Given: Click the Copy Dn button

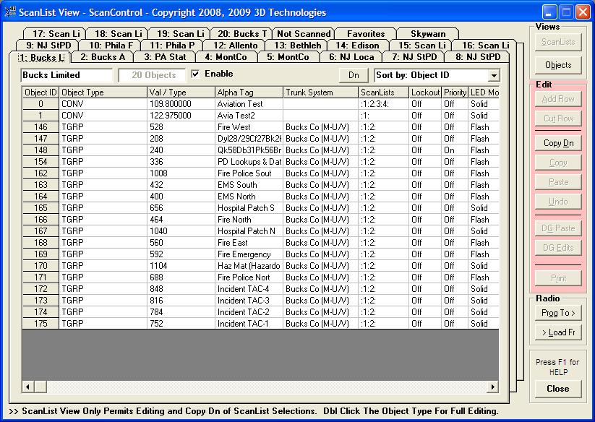Looking at the screenshot, I should (x=558, y=143).
